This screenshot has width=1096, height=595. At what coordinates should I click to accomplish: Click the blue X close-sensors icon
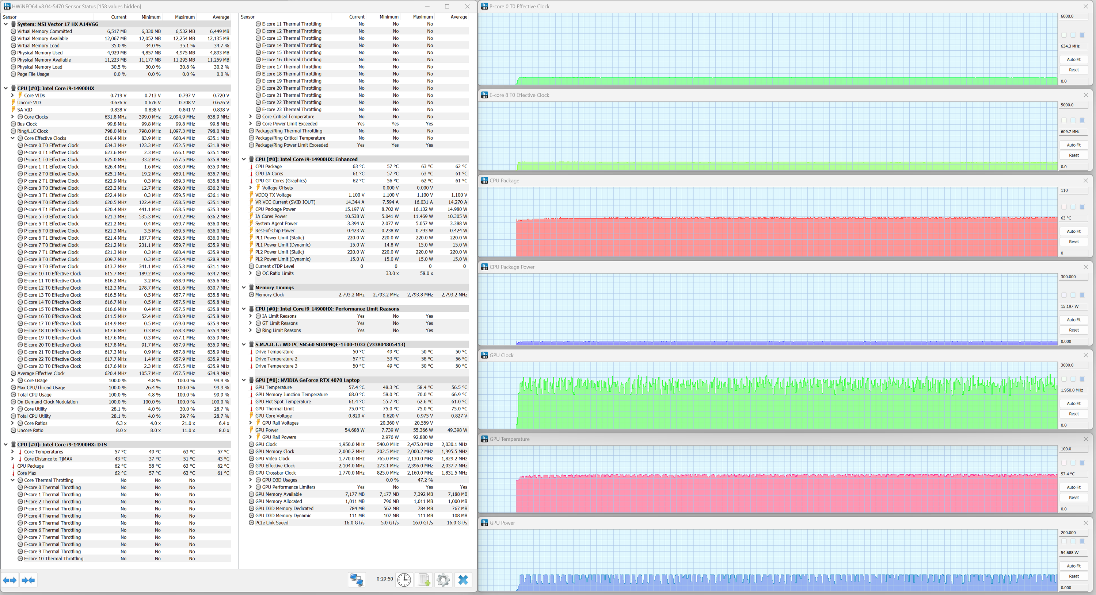(x=463, y=580)
